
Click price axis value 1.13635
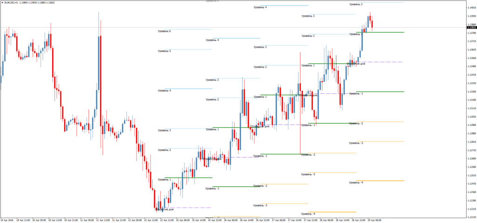point(472,49)
